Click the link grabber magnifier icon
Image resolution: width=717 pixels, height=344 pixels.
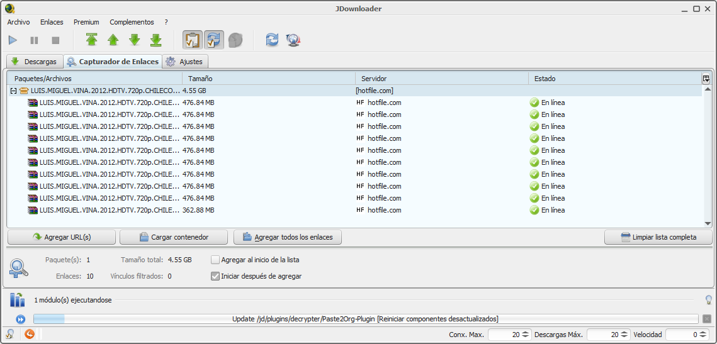pos(19,268)
